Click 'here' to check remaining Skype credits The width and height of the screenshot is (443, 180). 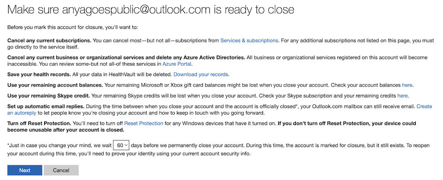(402, 96)
